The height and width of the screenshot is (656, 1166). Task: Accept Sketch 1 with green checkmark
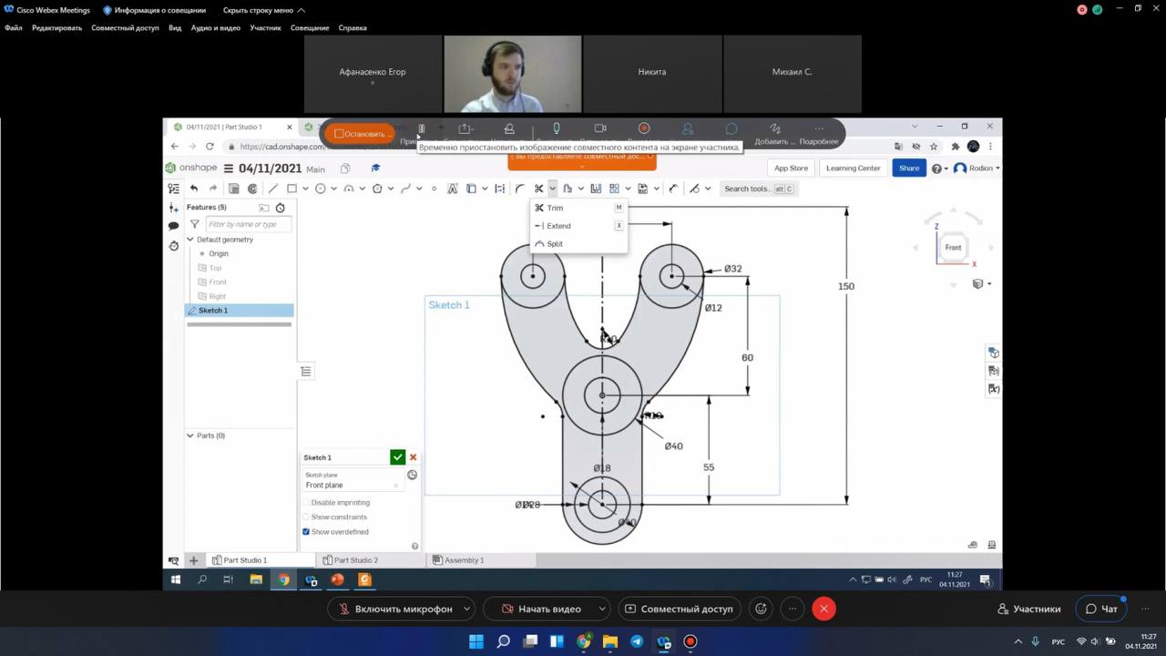(x=397, y=457)
